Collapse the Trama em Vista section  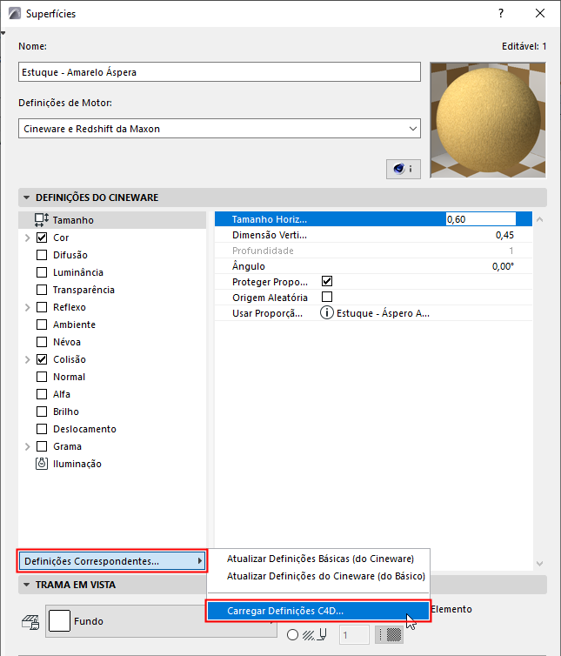(x=27, y=585)
